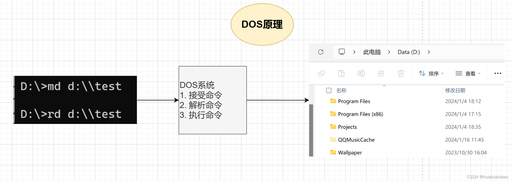
Task: Click the date 2024/1/4 18:35
Action: (463, 127)
